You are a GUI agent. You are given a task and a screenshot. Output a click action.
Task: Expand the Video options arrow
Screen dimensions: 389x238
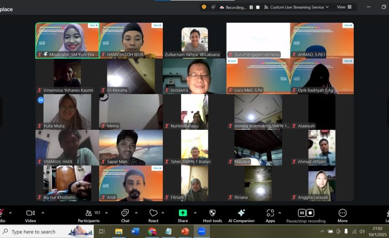43,213
